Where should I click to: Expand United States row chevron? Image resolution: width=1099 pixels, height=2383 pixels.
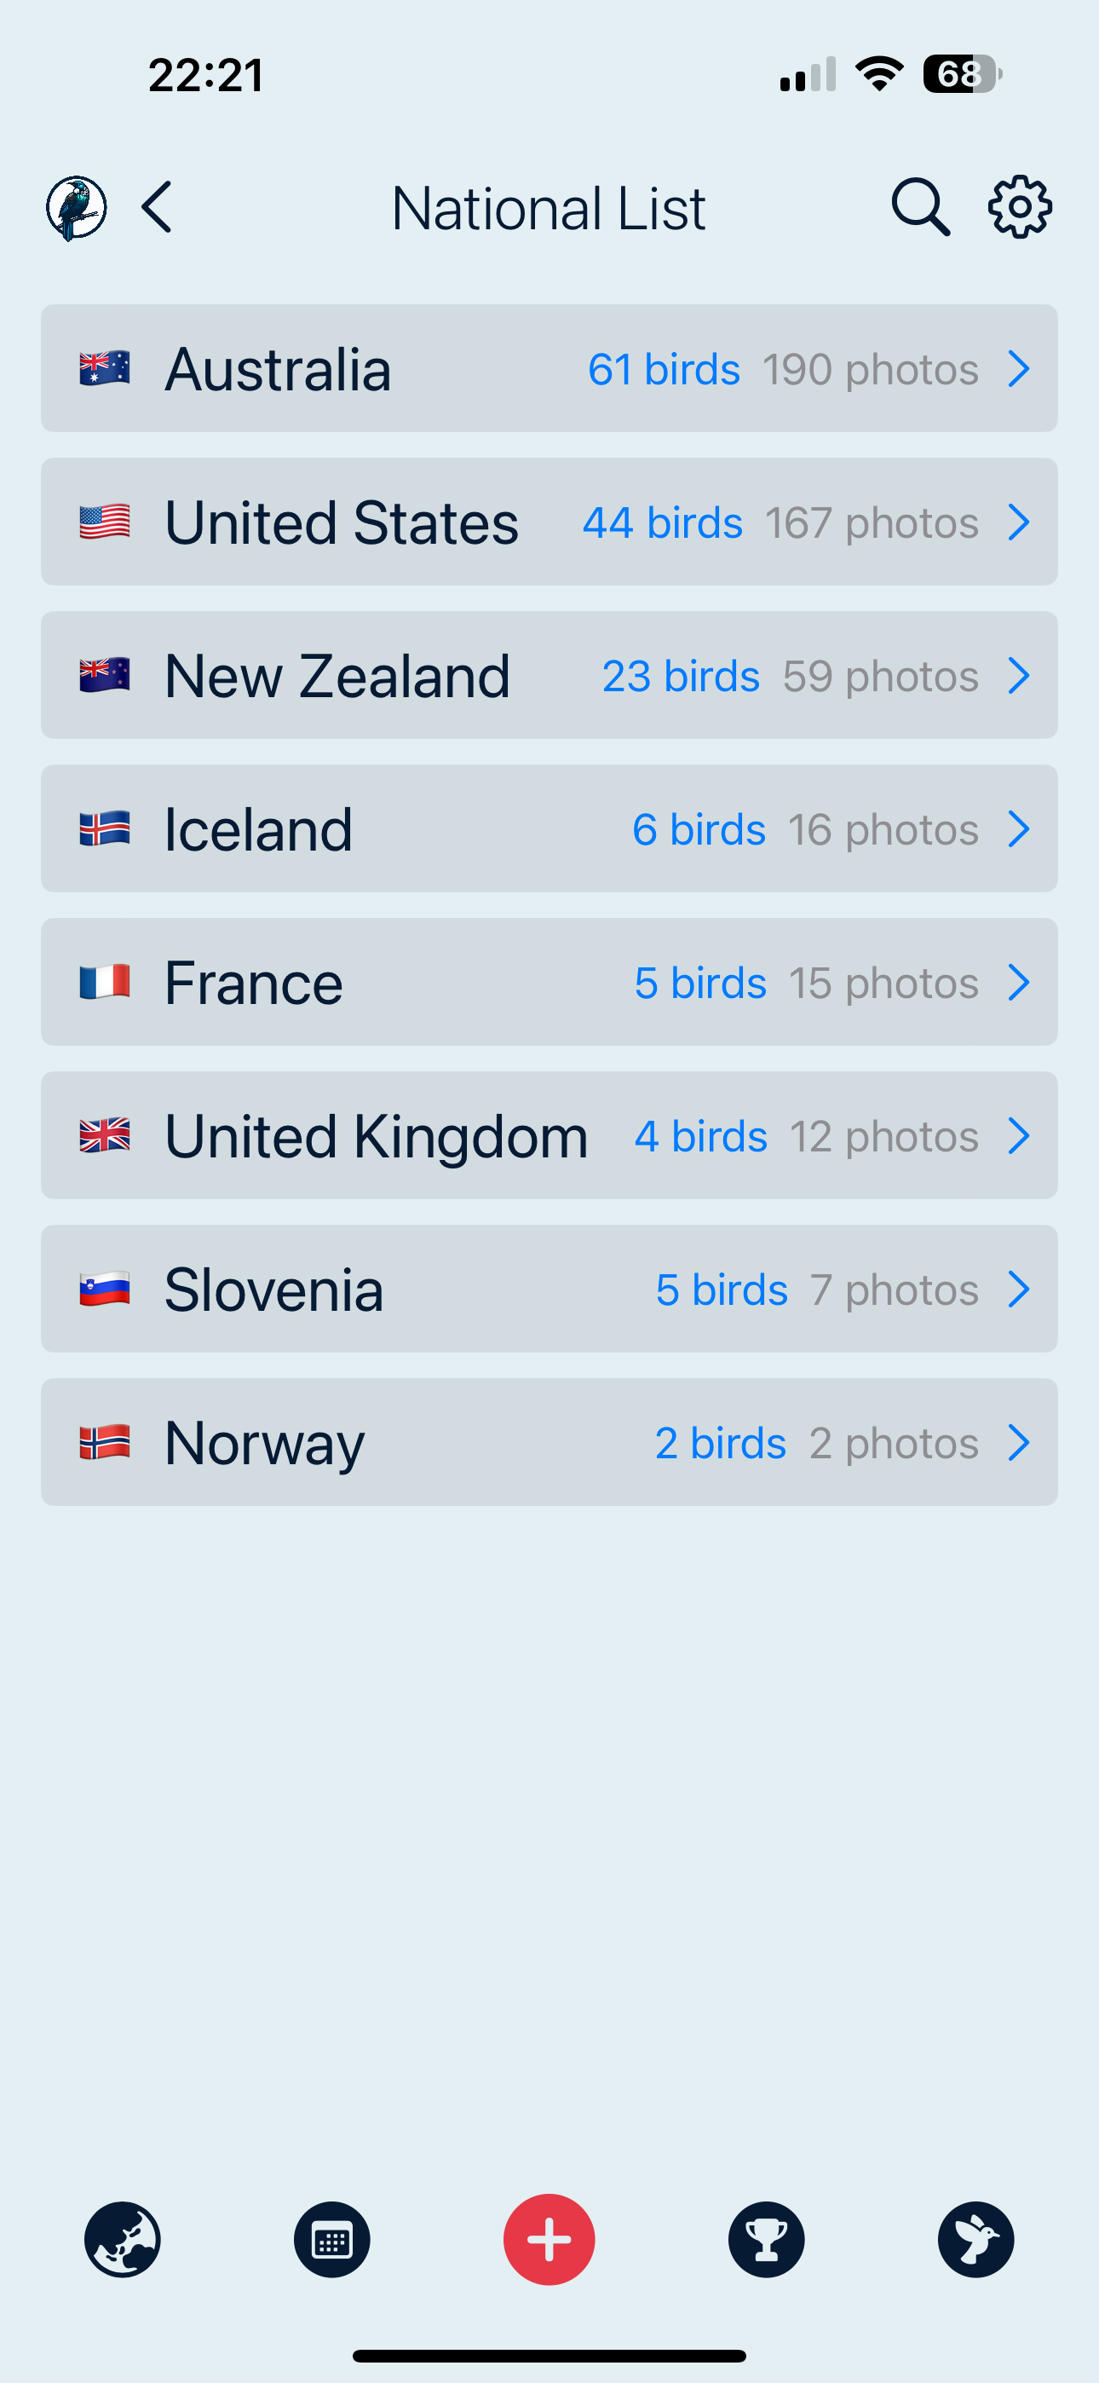click(1020, 522)
